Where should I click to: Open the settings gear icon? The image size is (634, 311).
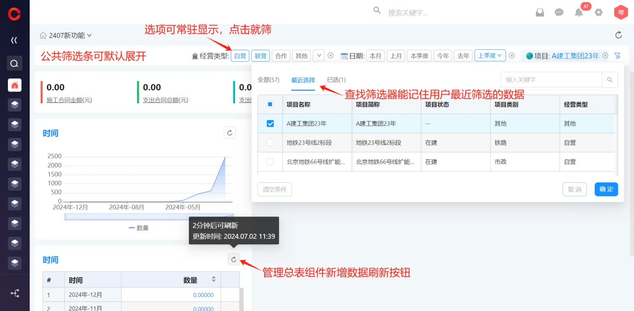598,13
